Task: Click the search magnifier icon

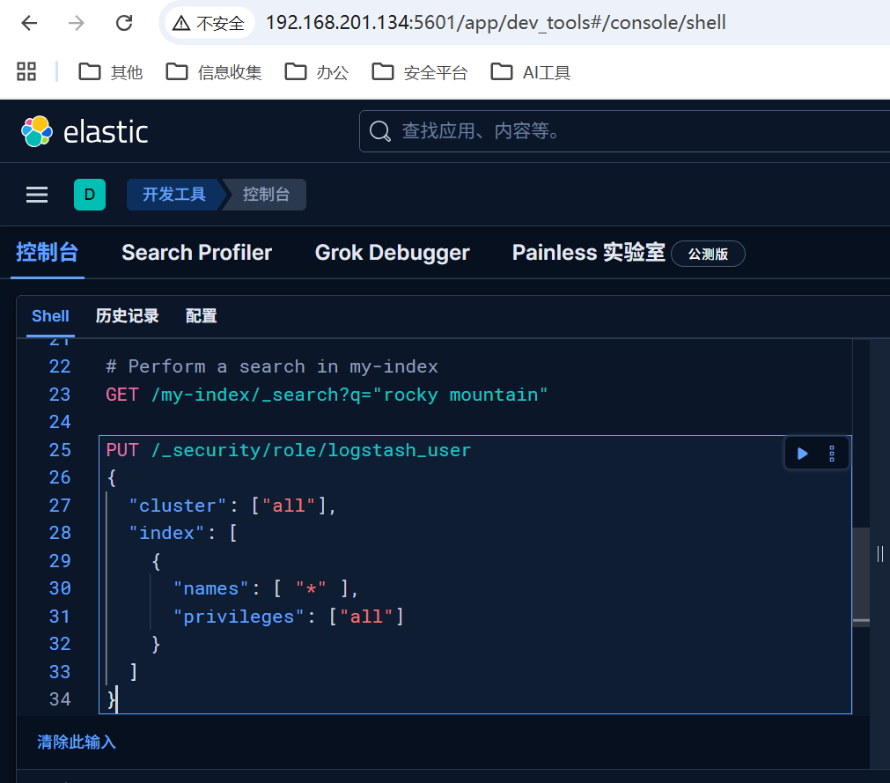Action: pyautogui.click(x=379, y=132)
